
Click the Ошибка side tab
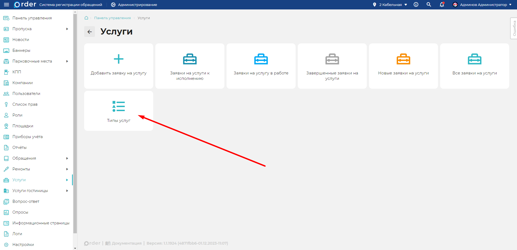514,28
